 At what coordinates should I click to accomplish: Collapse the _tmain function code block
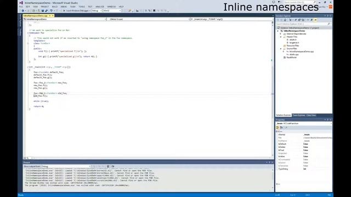pos(28,67)
